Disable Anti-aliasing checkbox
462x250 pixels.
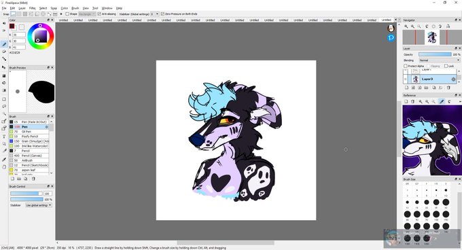click(x=99, y=14)
